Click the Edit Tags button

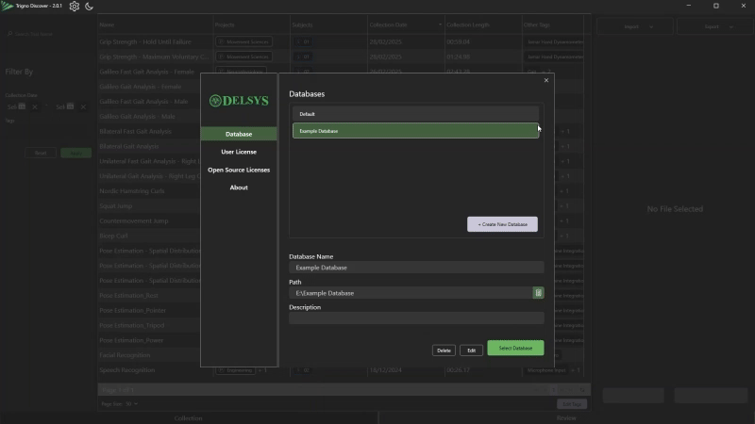[x=572, y=404]
